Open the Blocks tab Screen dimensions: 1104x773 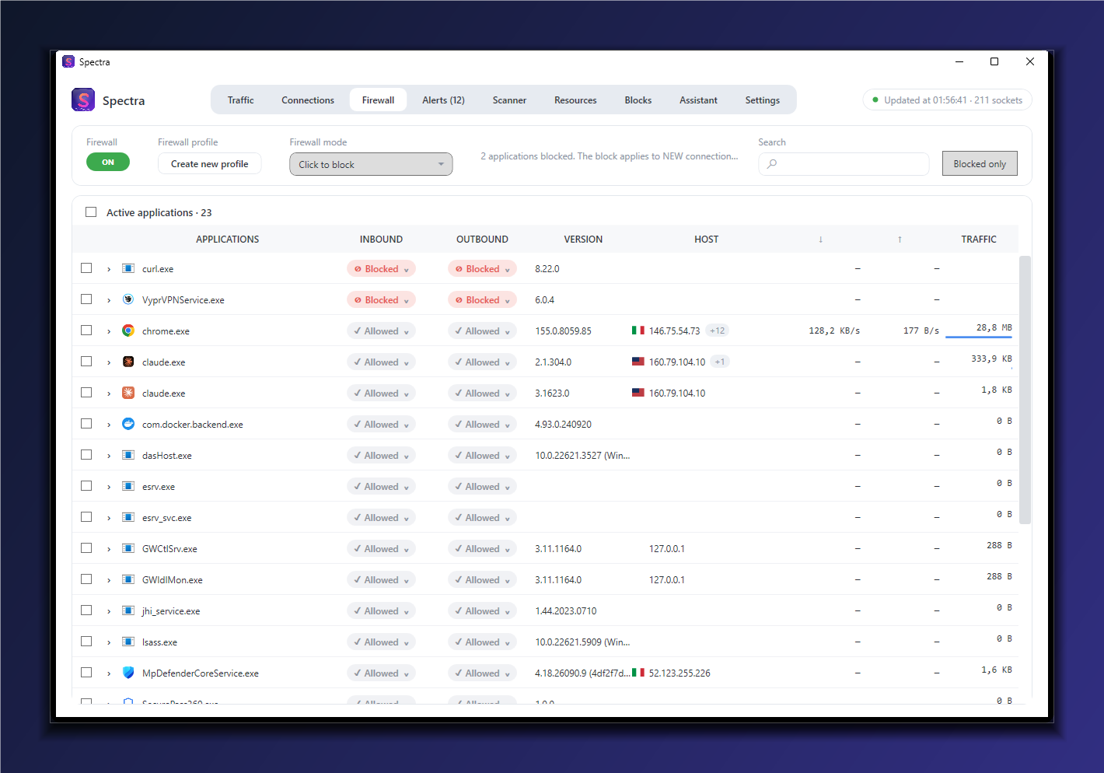(638, 100)
